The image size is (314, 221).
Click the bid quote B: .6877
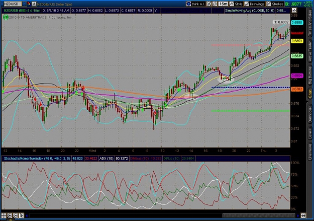click(x=293, y=4)
